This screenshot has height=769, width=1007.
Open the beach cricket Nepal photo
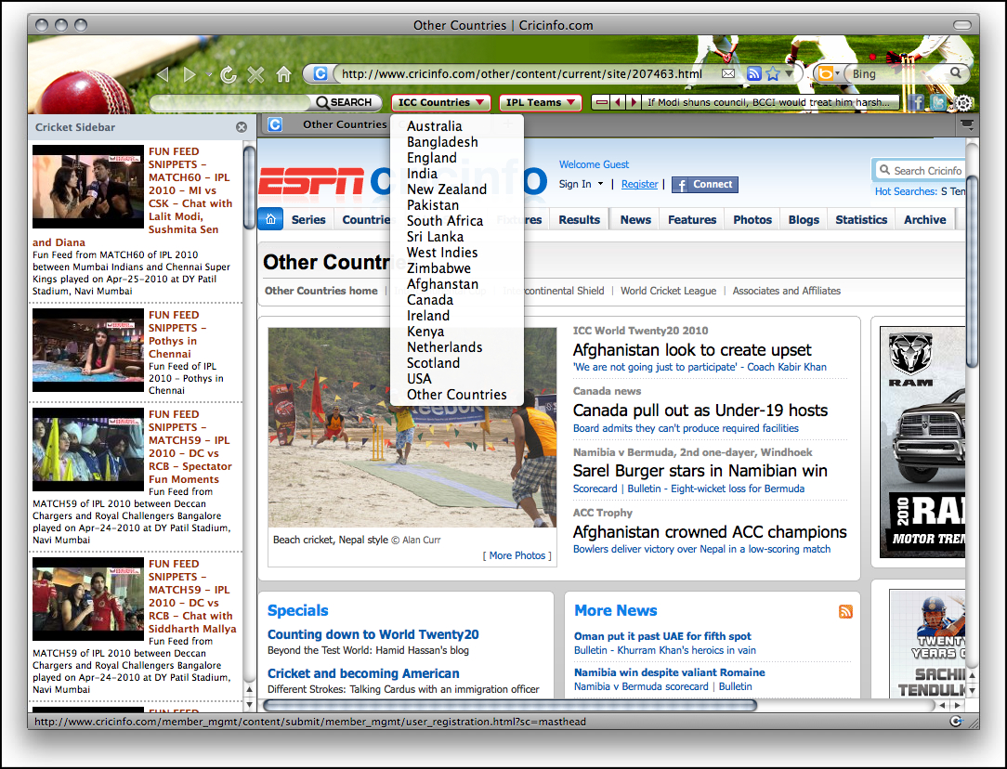412,427
